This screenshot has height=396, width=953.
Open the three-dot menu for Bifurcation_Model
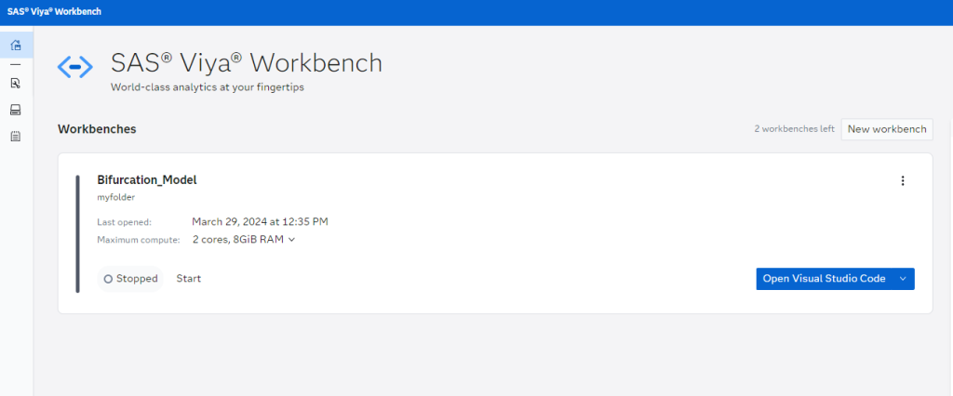click(902, 181)
